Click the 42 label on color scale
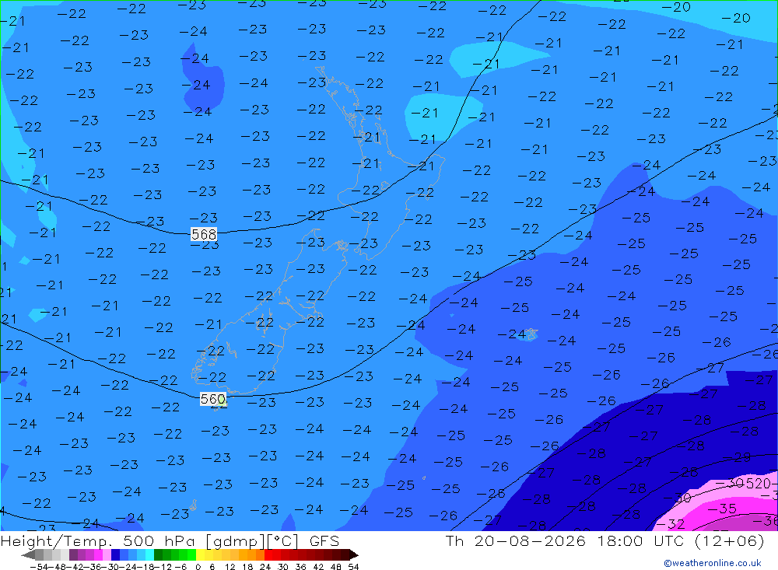Screen dimensions: 778x570 (318, 567)
